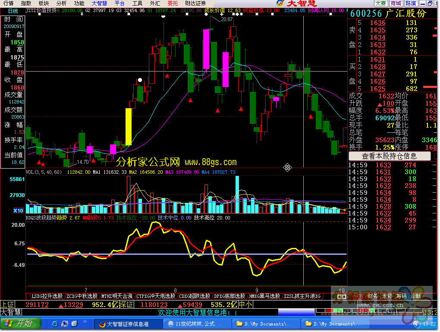This screenshot has height=332, width=440.
Task: Open the 行情 menu
Action: [x=9, y=3]
